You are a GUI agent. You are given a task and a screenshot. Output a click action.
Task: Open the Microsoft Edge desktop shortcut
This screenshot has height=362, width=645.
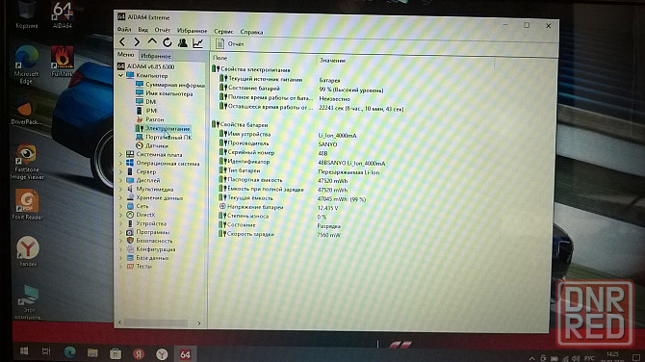(26, 65)
